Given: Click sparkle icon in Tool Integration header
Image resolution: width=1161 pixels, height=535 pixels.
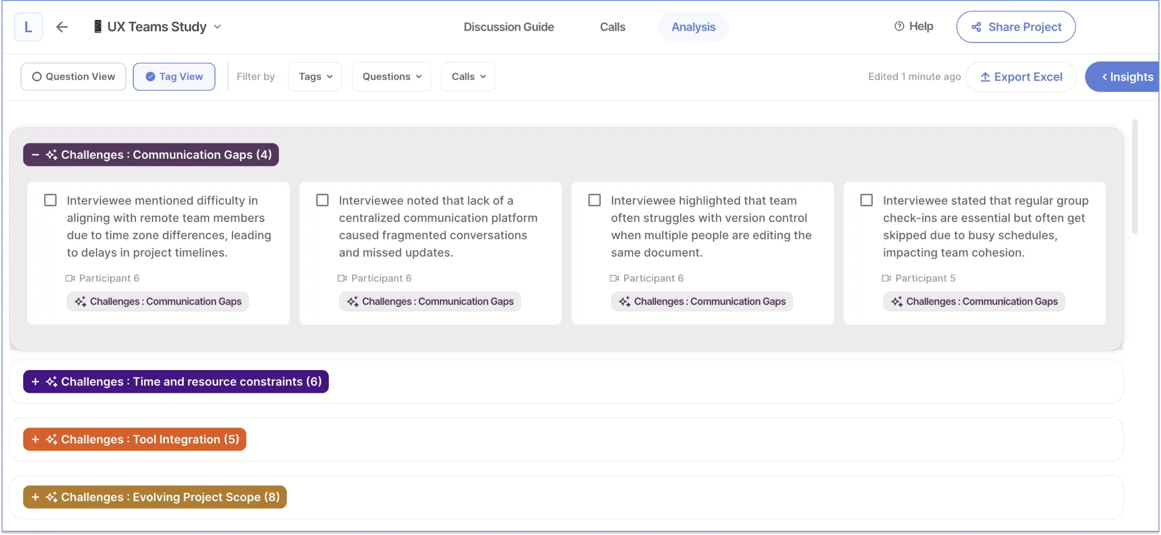Looking at the screenshot, I should pos(52,439).
